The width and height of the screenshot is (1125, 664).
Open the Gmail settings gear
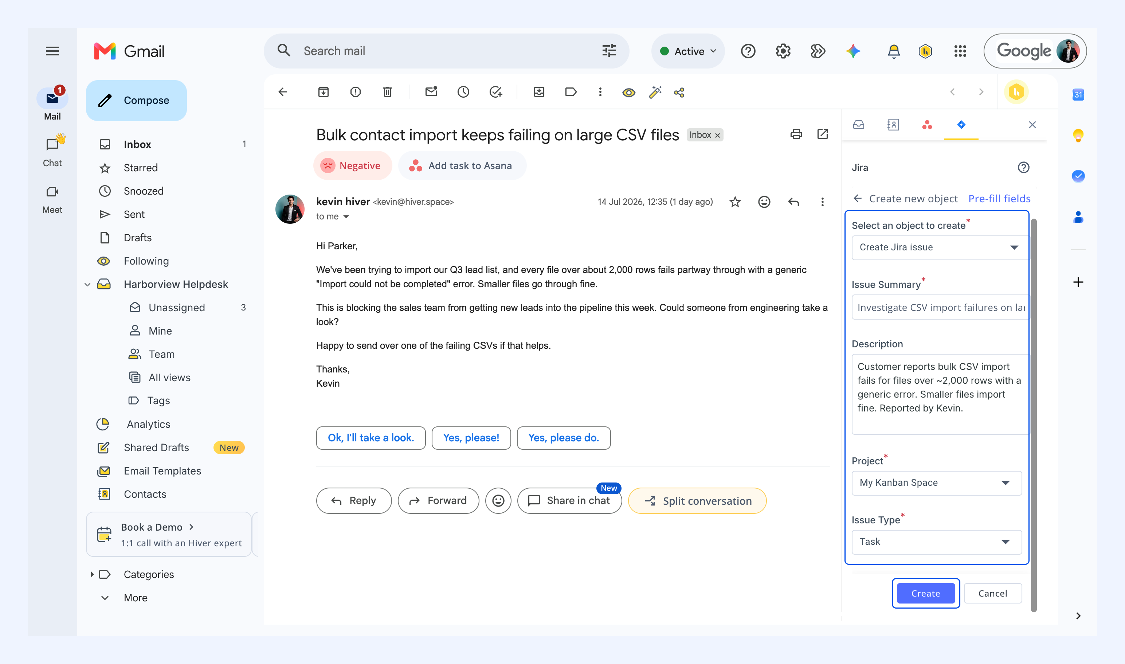(x=783, y=51)
